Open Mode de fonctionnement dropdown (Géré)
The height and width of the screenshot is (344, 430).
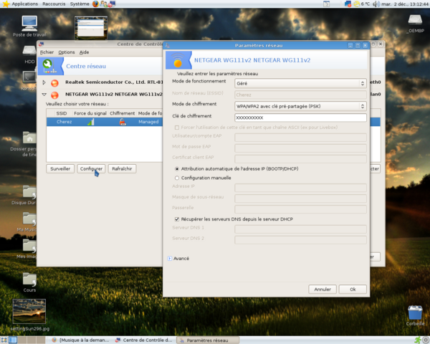tap(300, 83)
